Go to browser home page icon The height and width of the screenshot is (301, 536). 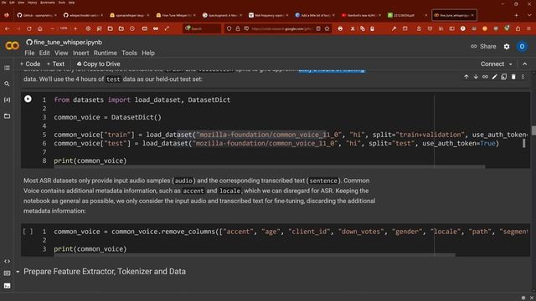[x=40, y=29]
